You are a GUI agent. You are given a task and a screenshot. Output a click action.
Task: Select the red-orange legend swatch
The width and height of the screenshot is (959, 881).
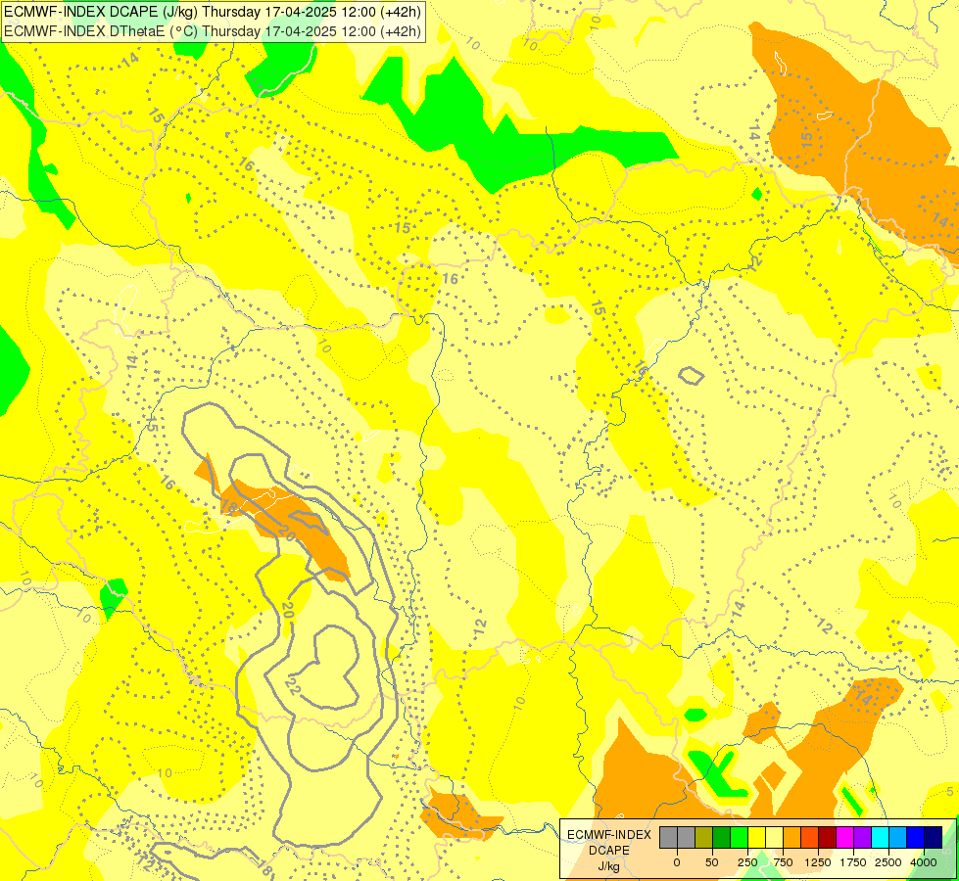[x=810, y=838]
